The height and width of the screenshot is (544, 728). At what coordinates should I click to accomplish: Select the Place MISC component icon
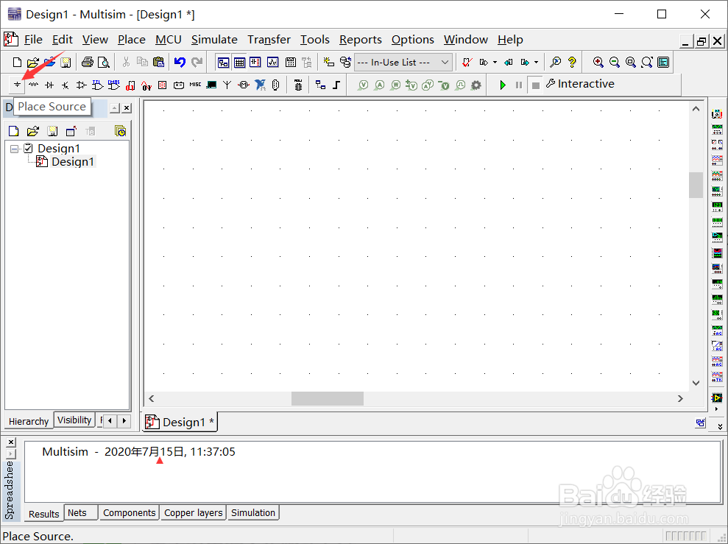pos(195,85)
